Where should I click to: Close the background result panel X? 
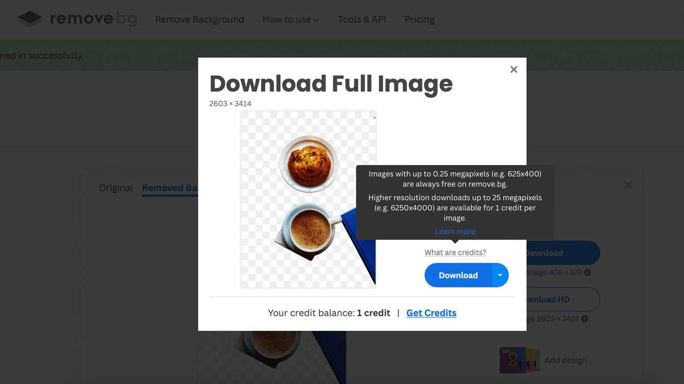coord(628,185)
